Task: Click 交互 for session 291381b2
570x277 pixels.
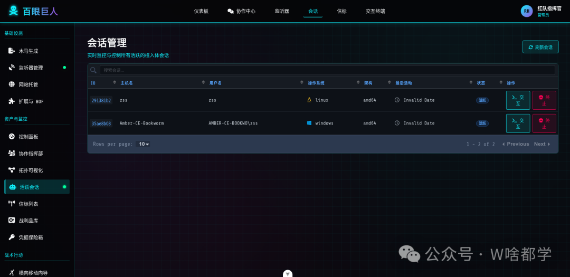Action: tap(518, 100)
